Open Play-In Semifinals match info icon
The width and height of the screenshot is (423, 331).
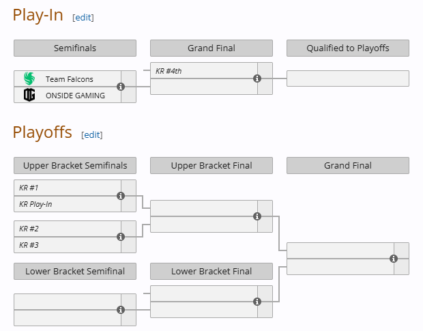click(121, 87)
